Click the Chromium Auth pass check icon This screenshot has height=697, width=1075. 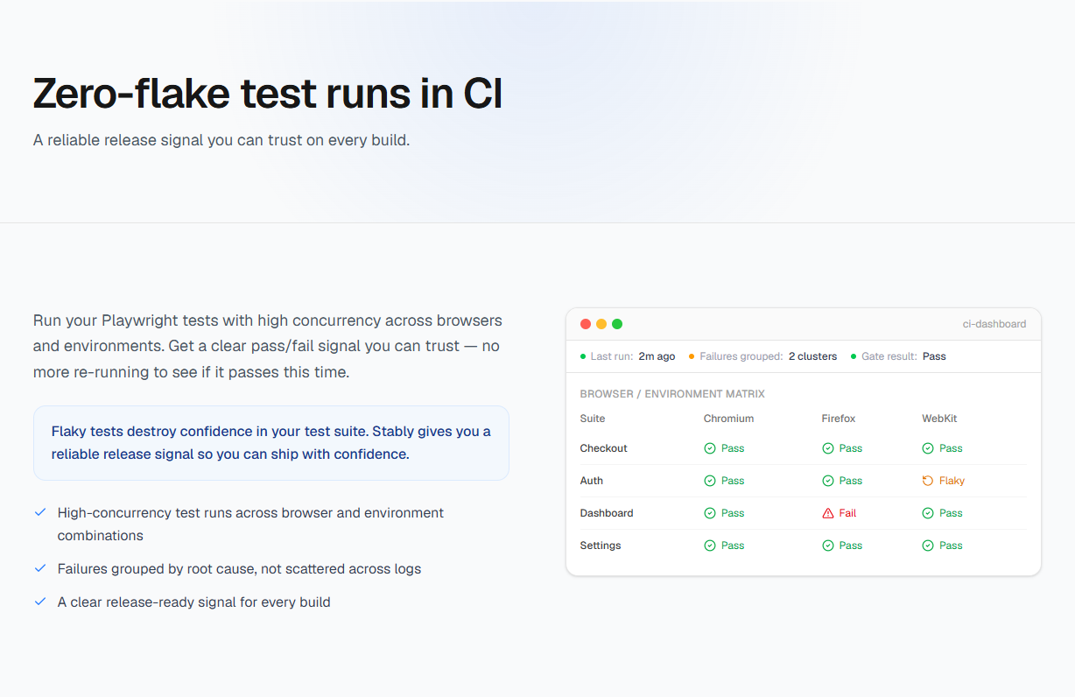(710, 481)
